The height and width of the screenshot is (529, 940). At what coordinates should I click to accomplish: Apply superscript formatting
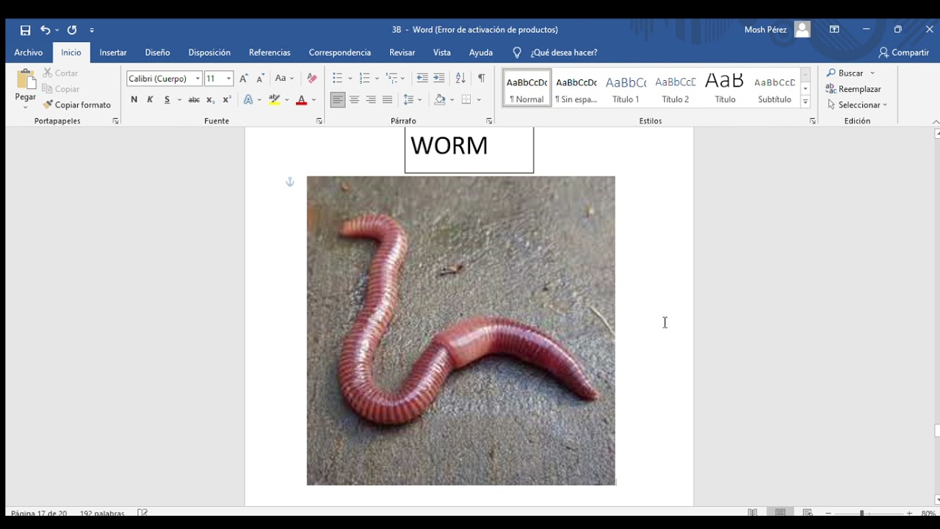coord(227,100)
